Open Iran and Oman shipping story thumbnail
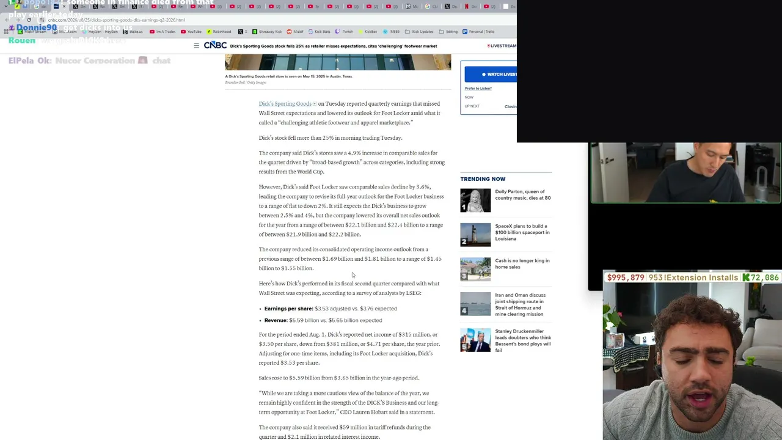This screenshot has height=440, width=782. 475,304
